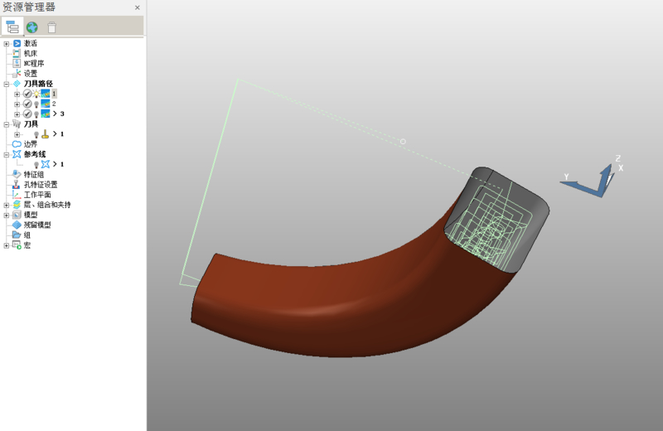Click the 边界 boundary icon
Image resolution: width=663 pixels, height=431 pixels.
(17, 144)
